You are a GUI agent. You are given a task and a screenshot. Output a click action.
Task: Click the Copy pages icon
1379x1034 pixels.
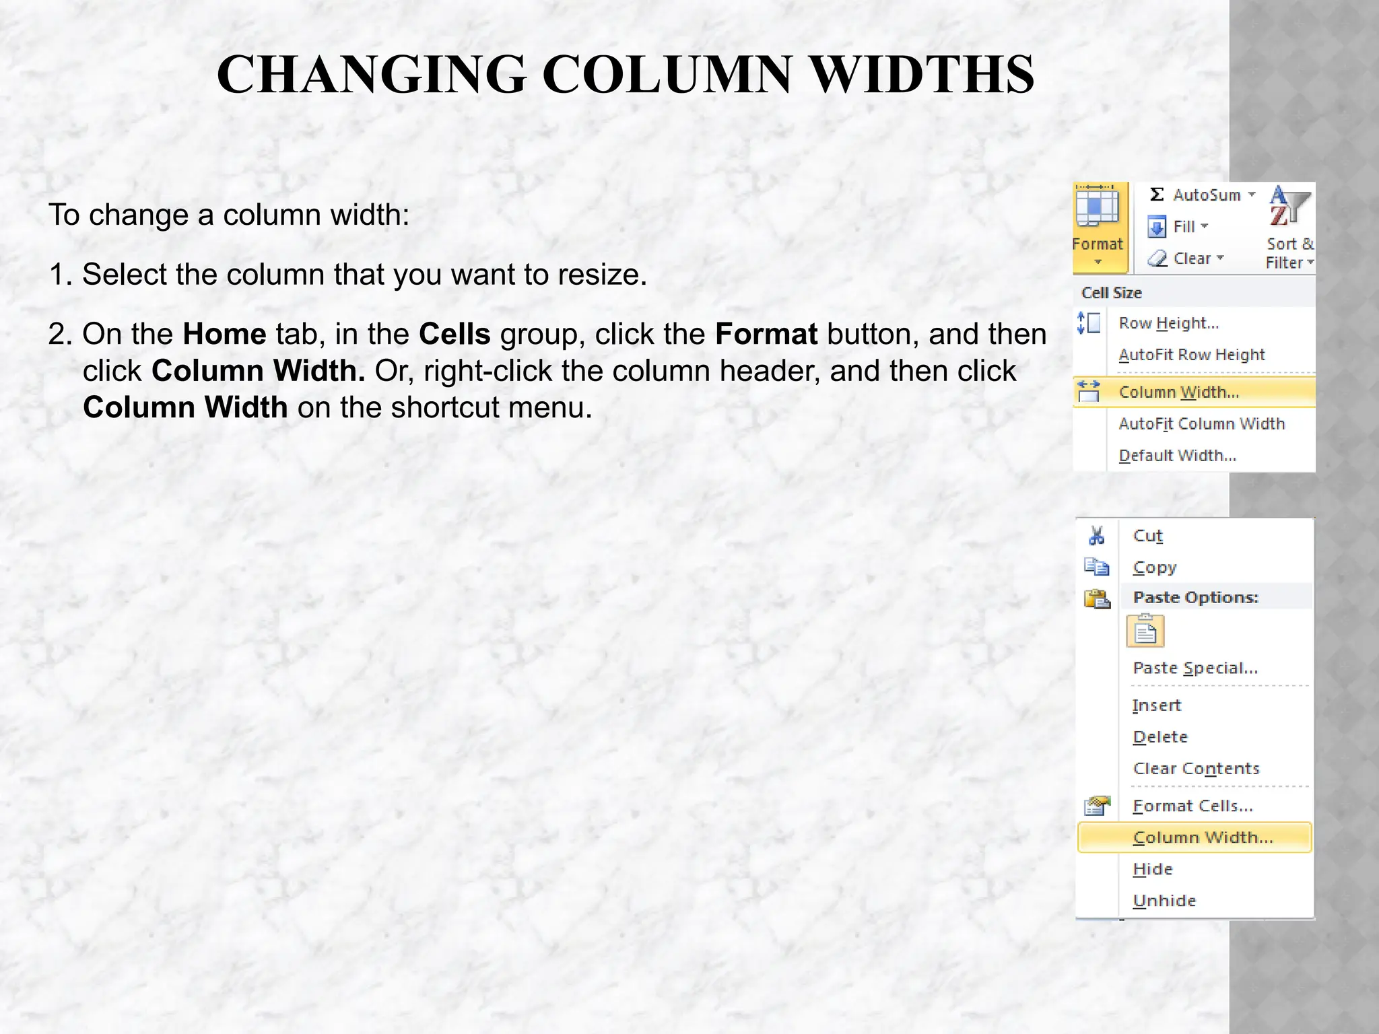(1096, 567)
